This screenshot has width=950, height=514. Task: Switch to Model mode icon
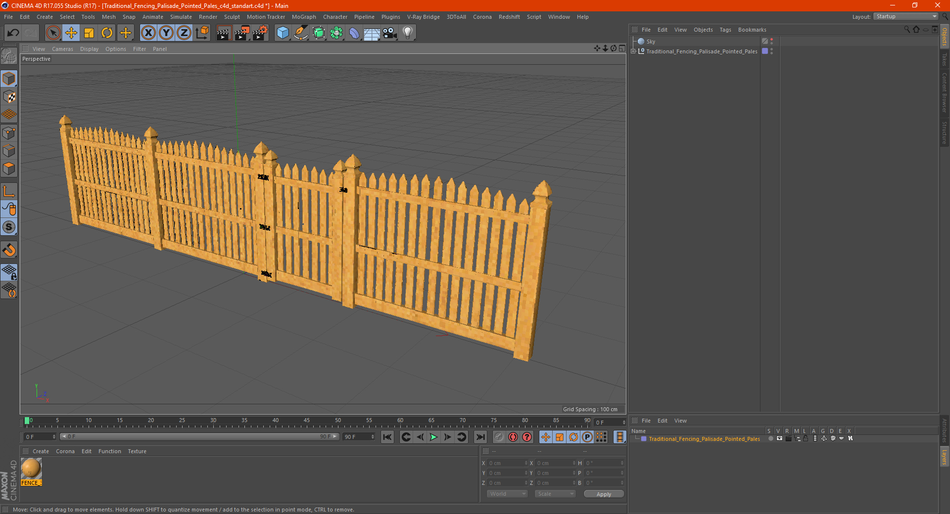coord(9,79)
